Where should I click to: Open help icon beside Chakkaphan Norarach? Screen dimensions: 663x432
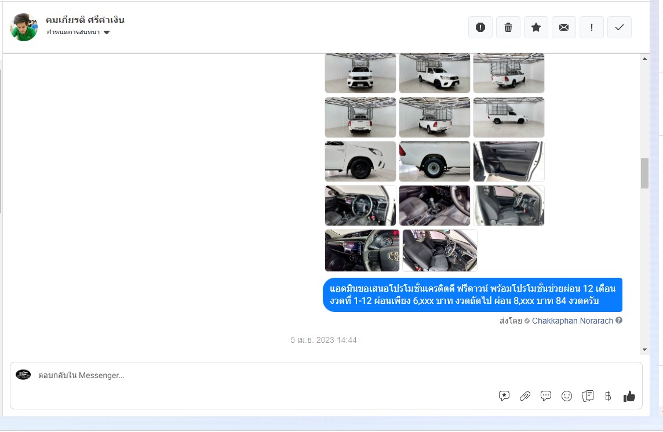tap(619, 320)
